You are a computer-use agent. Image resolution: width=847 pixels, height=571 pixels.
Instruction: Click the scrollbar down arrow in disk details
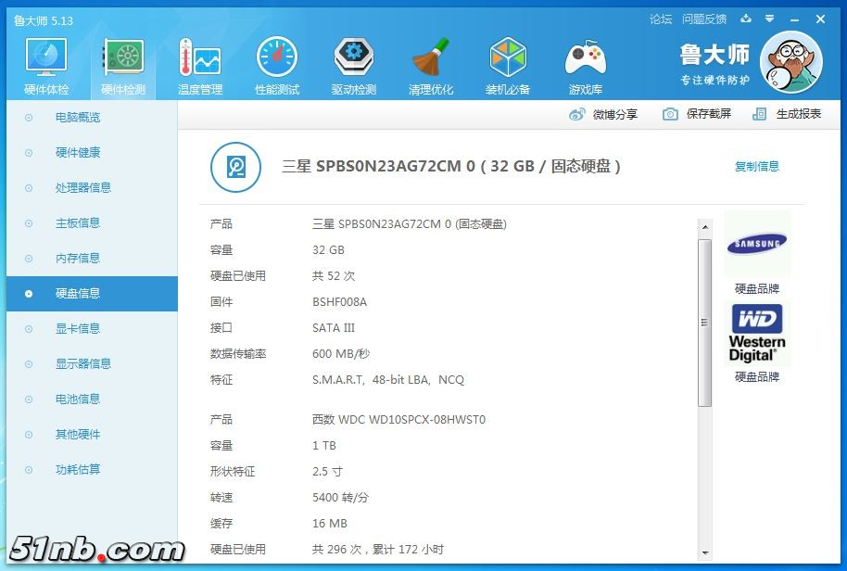pos(704,553)
